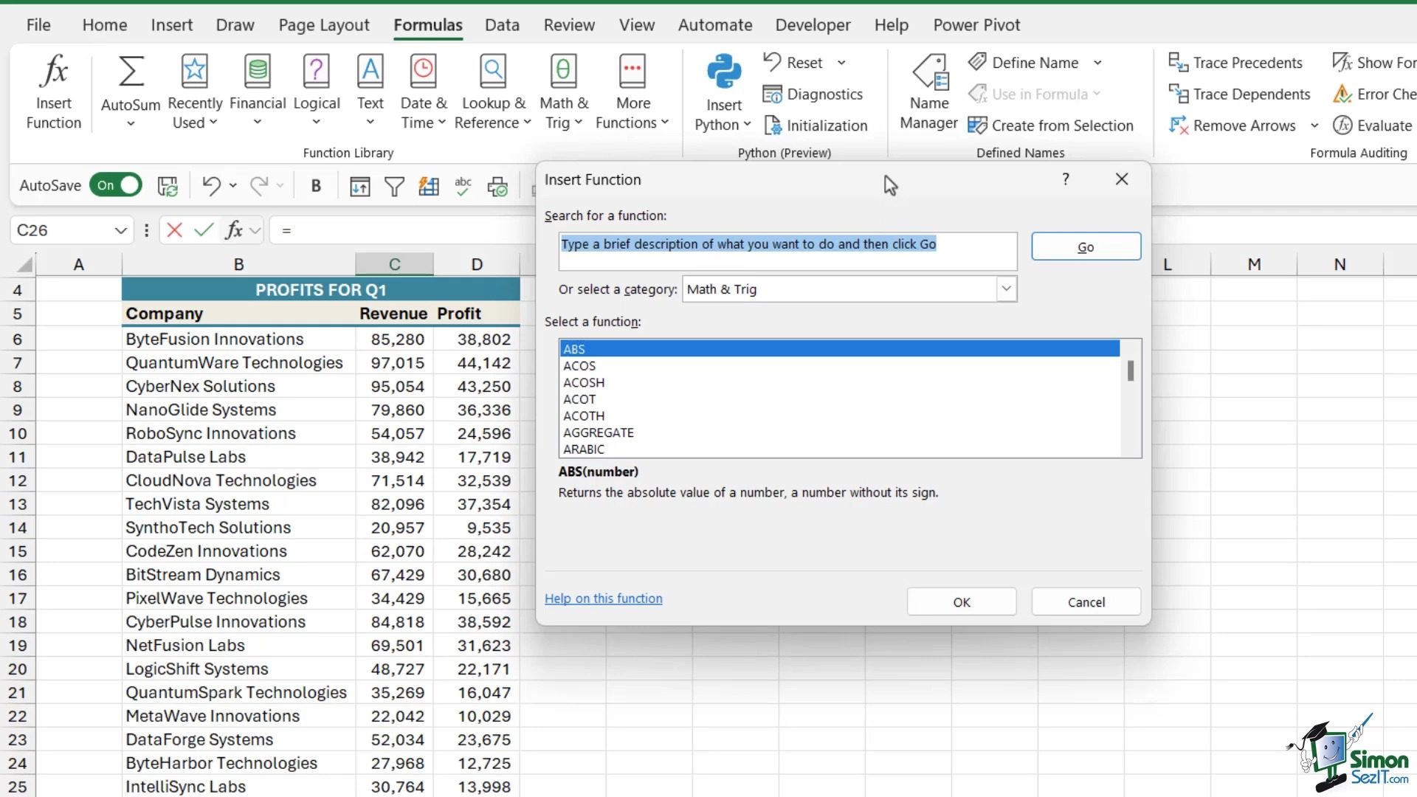Viewport: 1417px width, 797px height.
Task: Click the Go button in Insert Function dialog
Action: (1086, 246)
